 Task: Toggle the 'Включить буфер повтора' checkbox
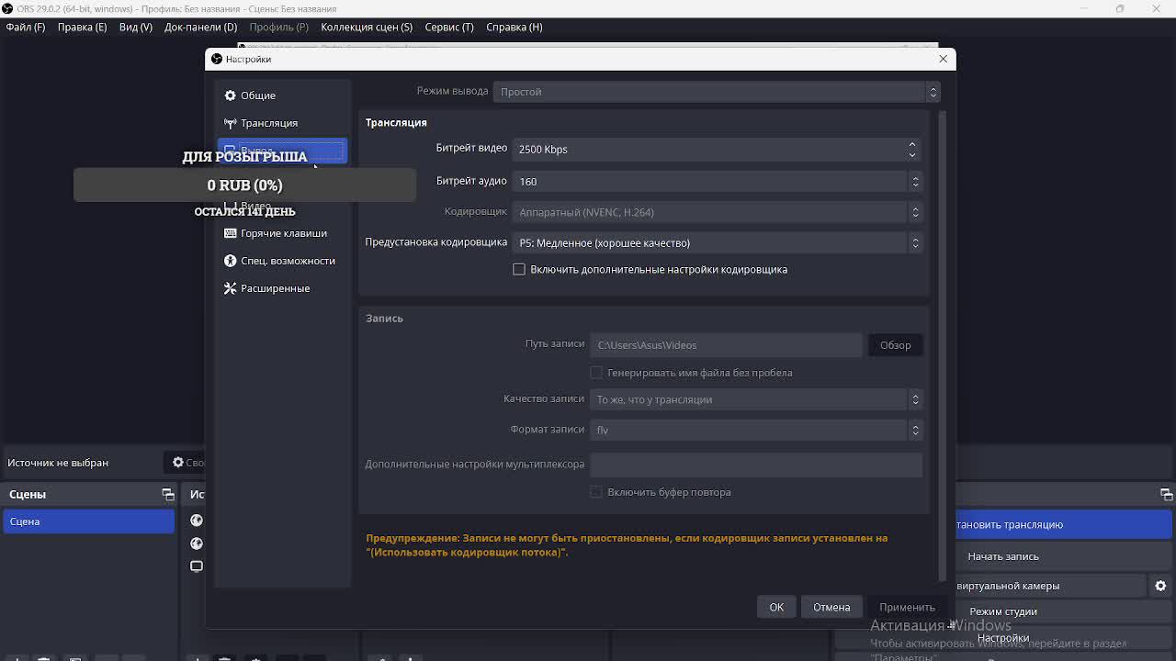click(x=596, y=492)
